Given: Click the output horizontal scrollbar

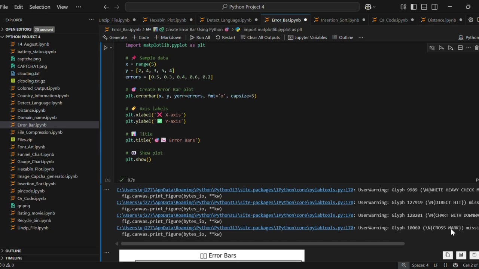Looking at the screenshot, I should pyautogui.click(x=262, y=244).
